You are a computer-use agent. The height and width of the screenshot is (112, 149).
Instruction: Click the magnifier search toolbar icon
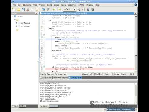pyautogui.click(x=79, y=9)
